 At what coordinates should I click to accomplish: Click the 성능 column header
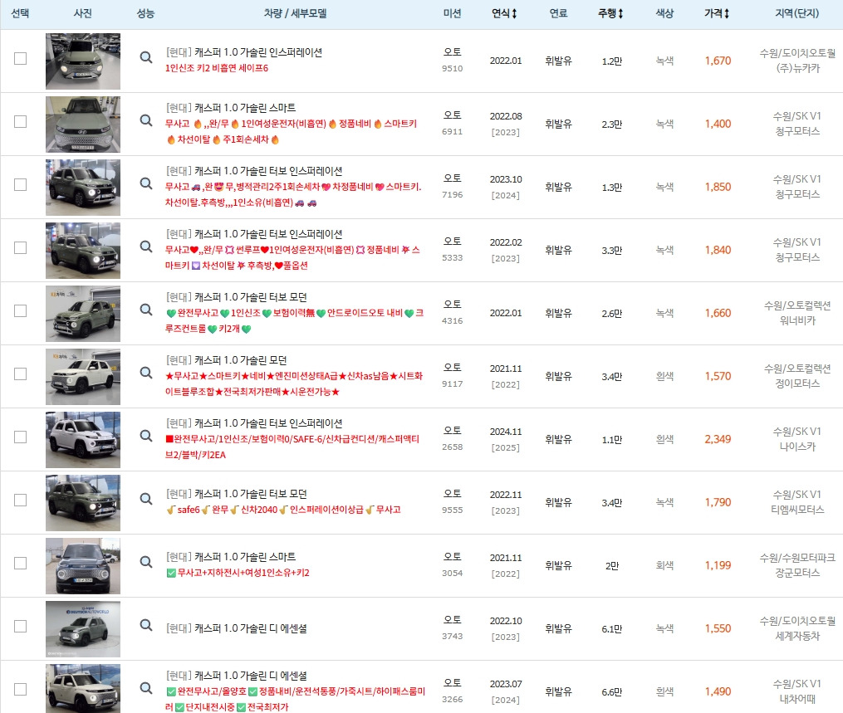pos(145,13)
